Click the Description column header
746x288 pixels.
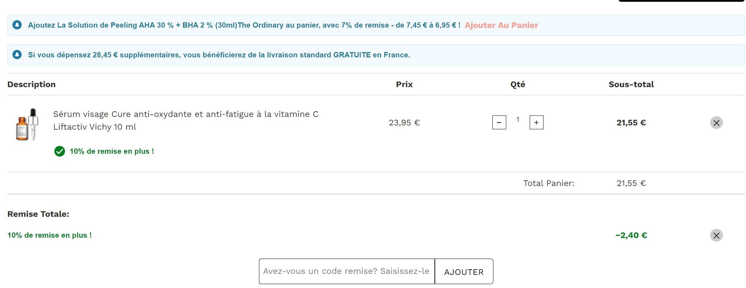[32, 84]
